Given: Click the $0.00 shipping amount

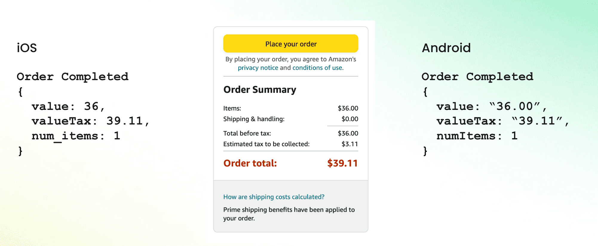Looking at the screenshot, I should [350, 119].
